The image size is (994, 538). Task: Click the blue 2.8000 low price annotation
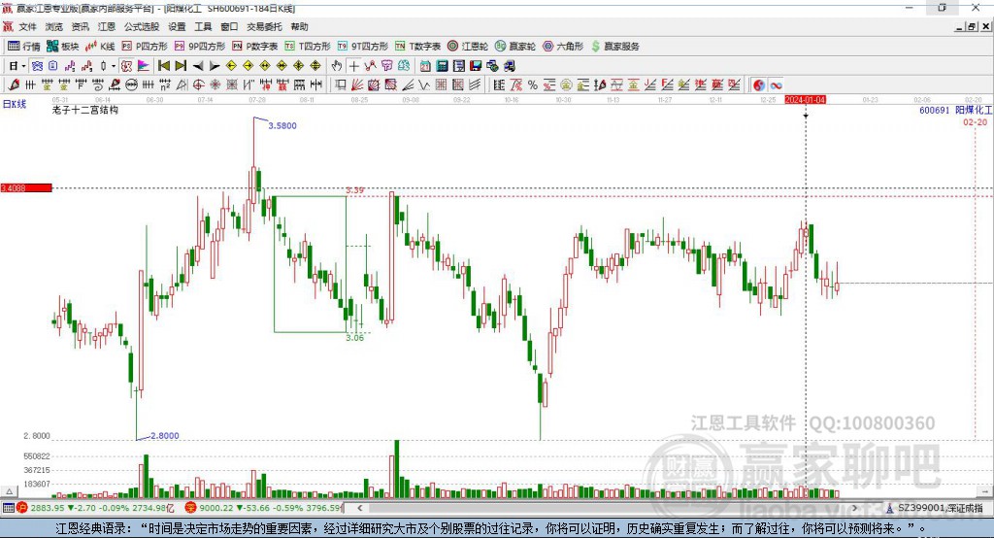165,435
